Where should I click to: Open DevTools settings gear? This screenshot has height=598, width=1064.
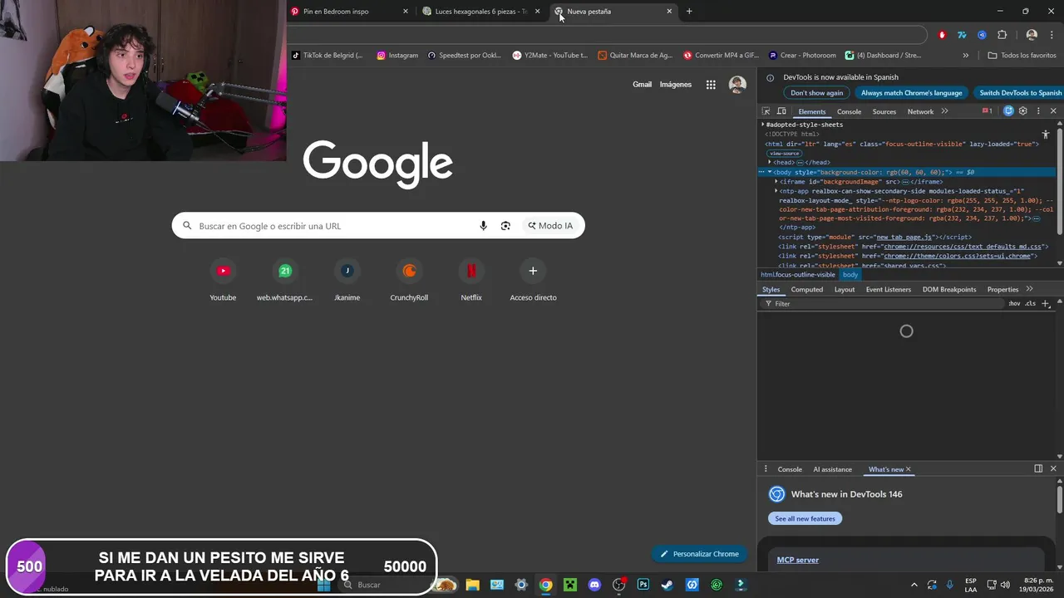coord(1023,111)
